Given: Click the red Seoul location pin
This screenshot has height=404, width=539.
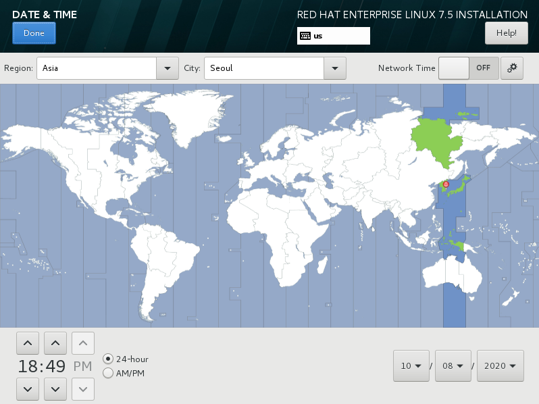Looking at the screenshot, I should [446, 184].
